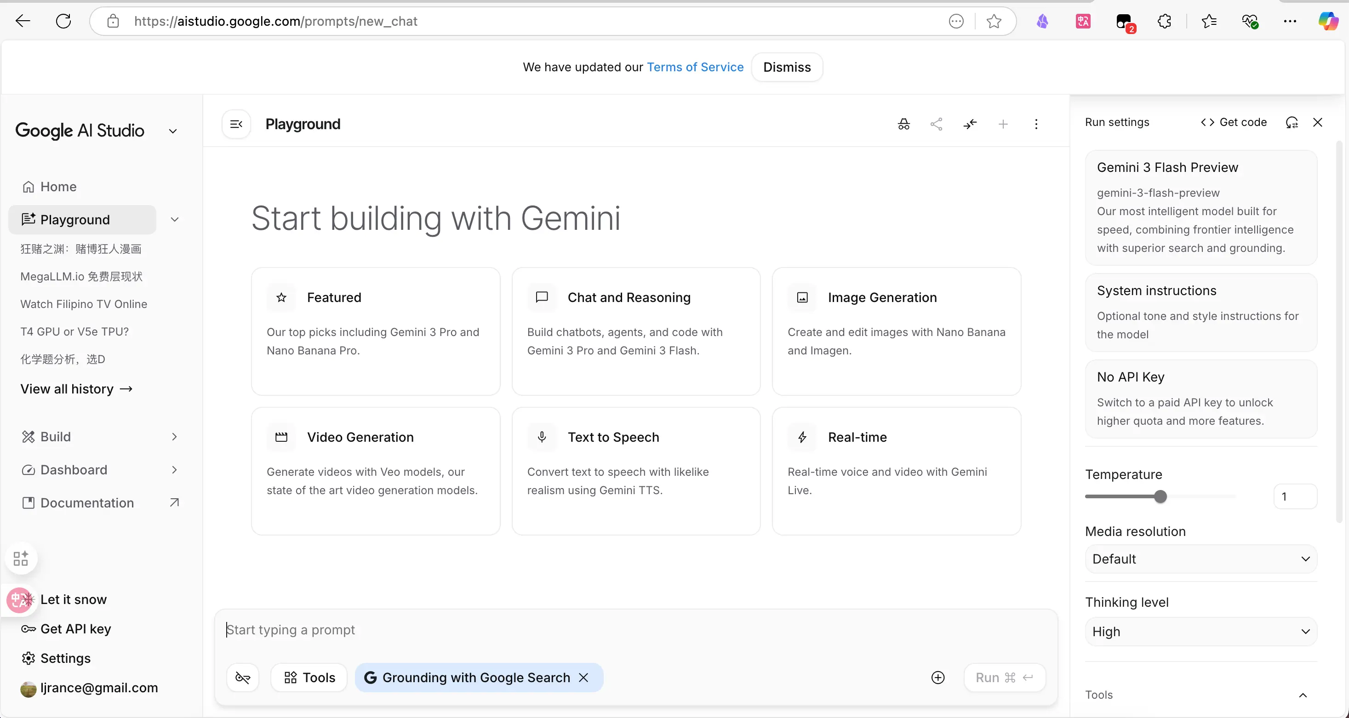Click the add media plus circle icon
This screenshot has width=1349, height=718.
[x=938, y=678]
